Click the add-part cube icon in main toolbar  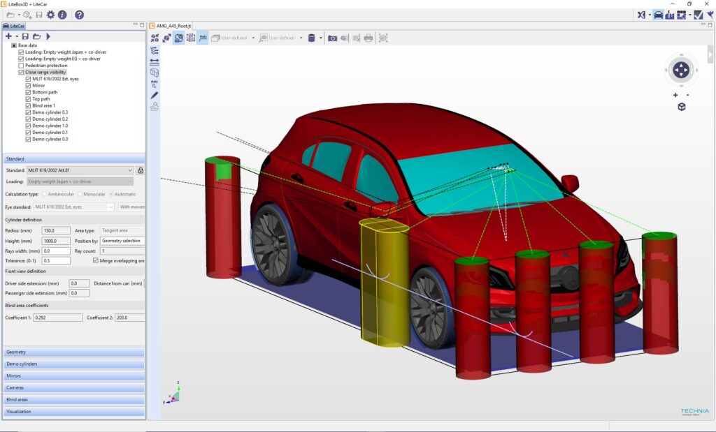click(x=27, y=15)
